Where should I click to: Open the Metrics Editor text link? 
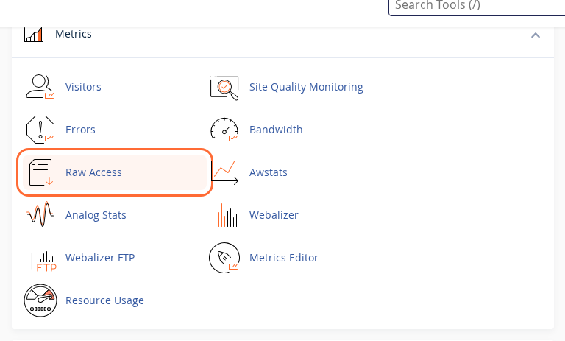click(x=283, y=258)
